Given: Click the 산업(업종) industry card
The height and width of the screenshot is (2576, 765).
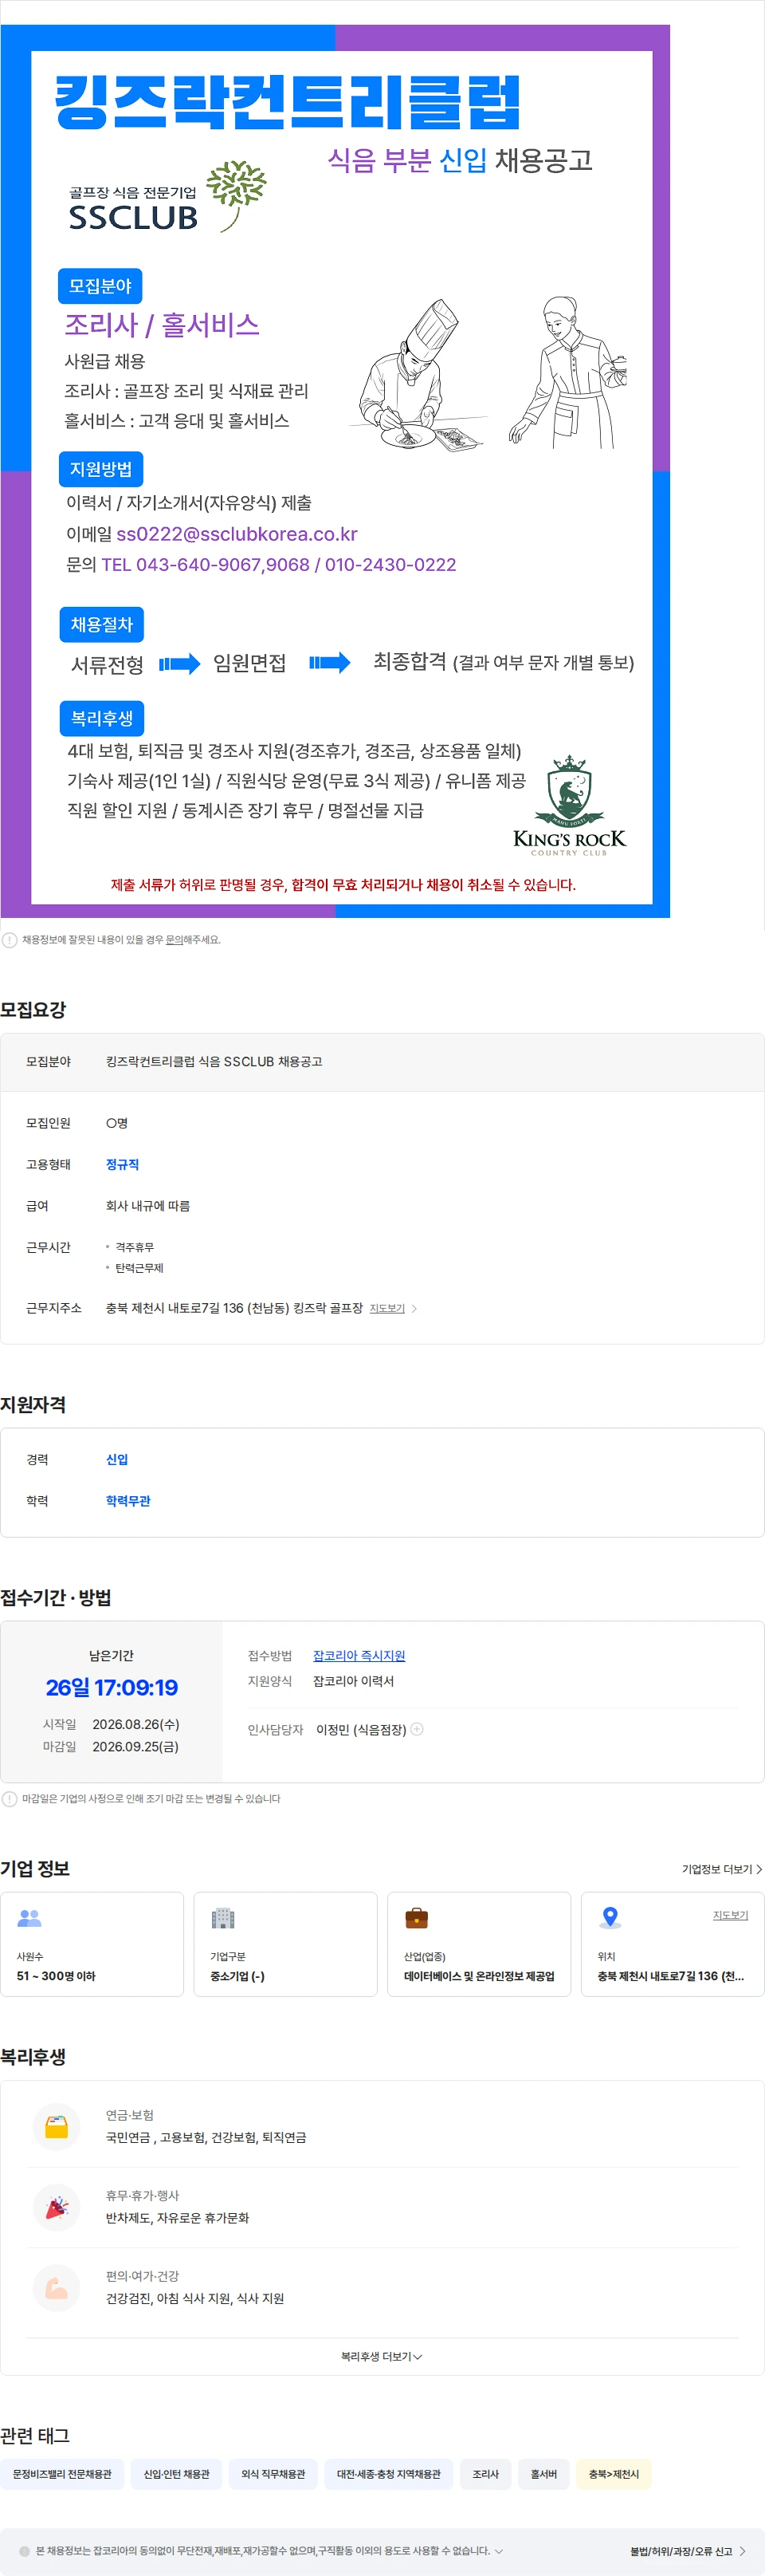Looking at the screenshot, I should point(480,1944).
